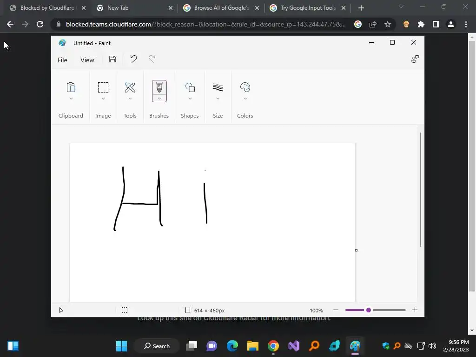Click the Share page icon in address bar

[373, 24]
